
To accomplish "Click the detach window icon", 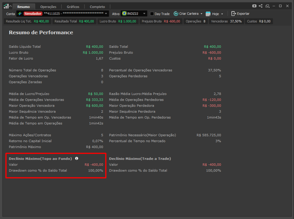I will click(267, 6).
